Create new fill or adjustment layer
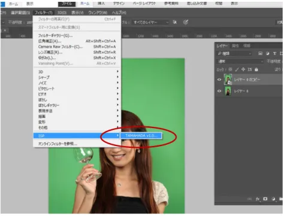284x216 pixels. pyautogui.click(x=273, y=199)
